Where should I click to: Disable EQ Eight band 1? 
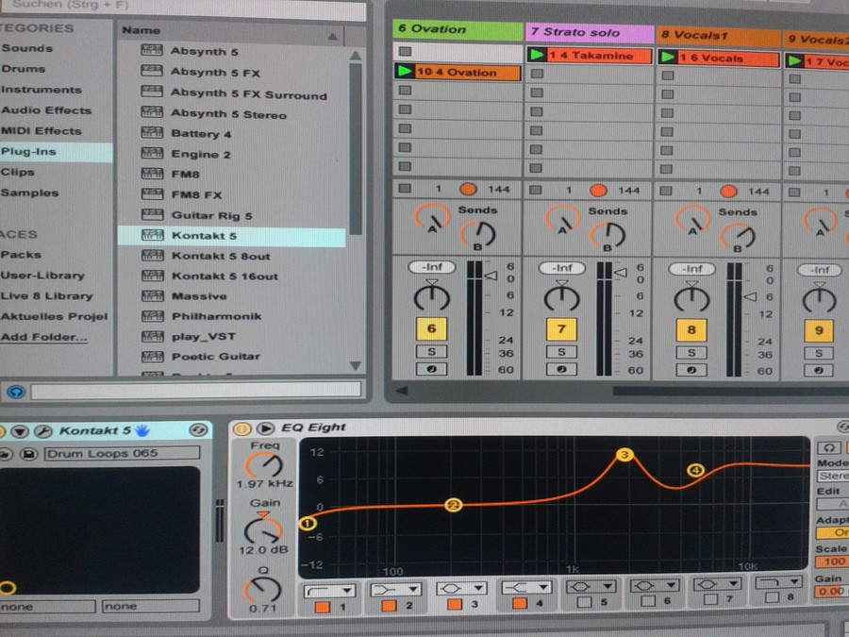pos(322,604)
